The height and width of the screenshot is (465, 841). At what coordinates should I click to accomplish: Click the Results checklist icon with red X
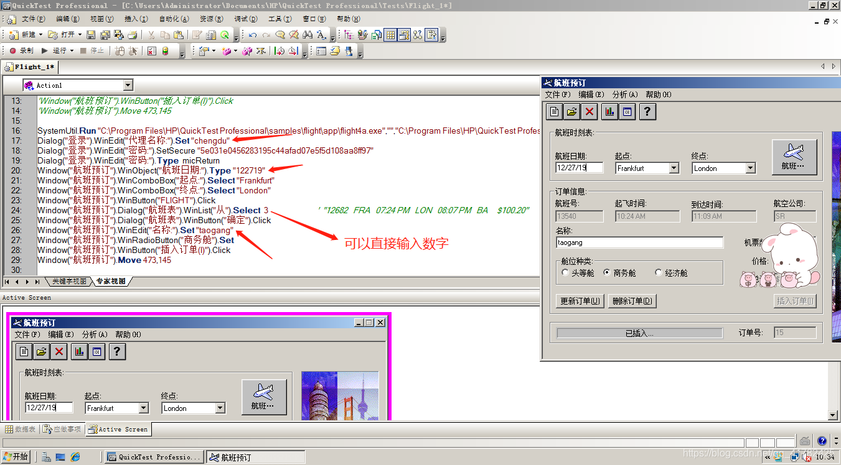[151, 51]
